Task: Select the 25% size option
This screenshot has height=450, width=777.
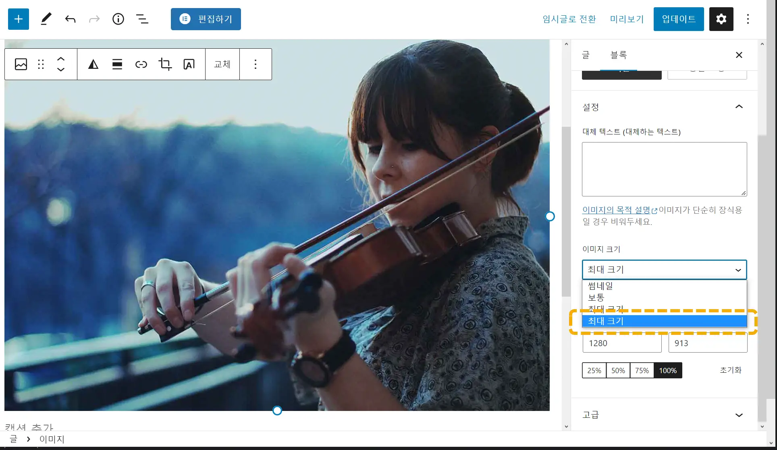Action: point(594,370)
